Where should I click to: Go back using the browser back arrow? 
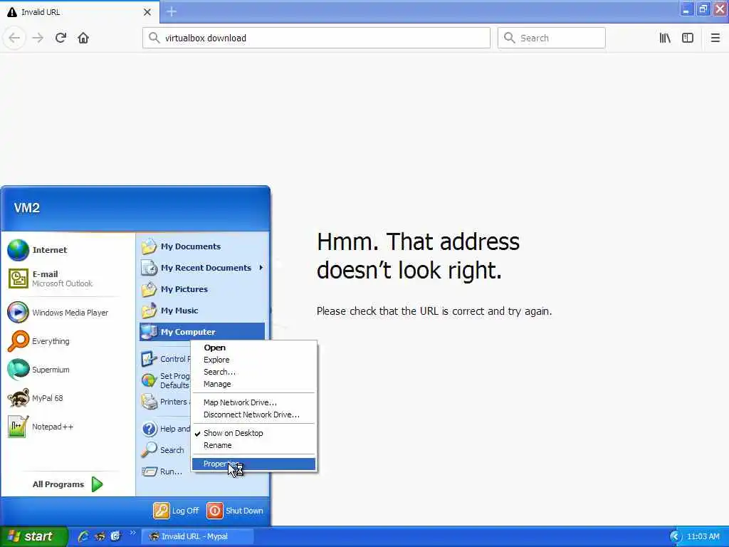pos(14,38)
